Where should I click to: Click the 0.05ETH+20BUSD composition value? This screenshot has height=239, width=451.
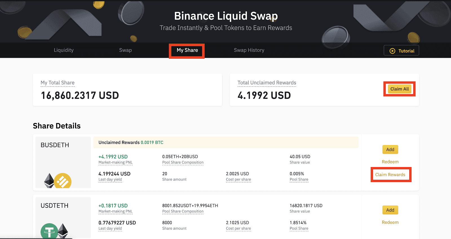coord(180,157)
